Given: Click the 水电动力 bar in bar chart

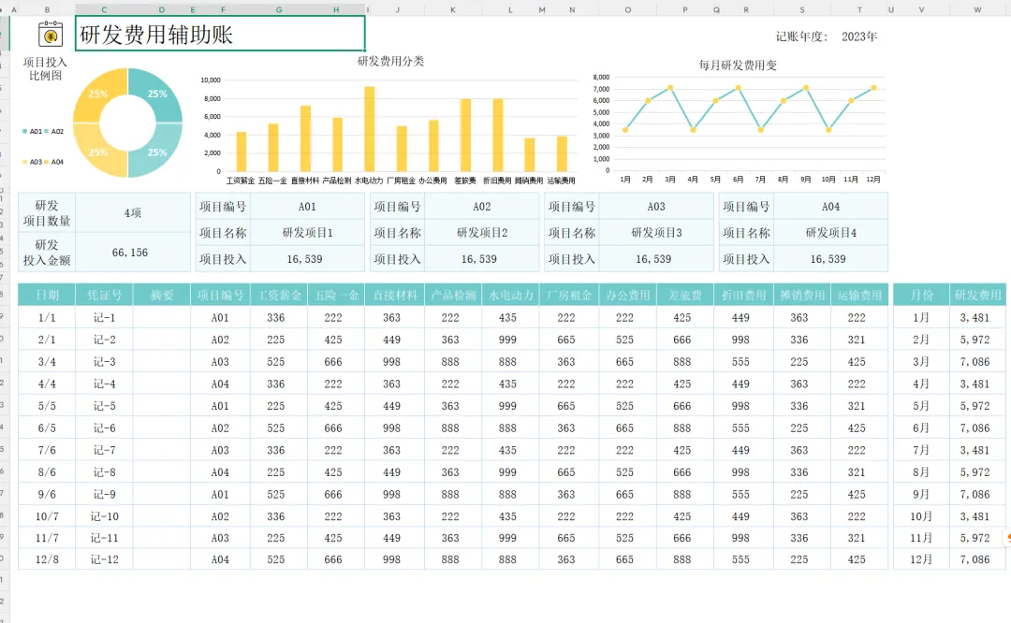Looking at the screenshot, I should [x=370, y=129].
